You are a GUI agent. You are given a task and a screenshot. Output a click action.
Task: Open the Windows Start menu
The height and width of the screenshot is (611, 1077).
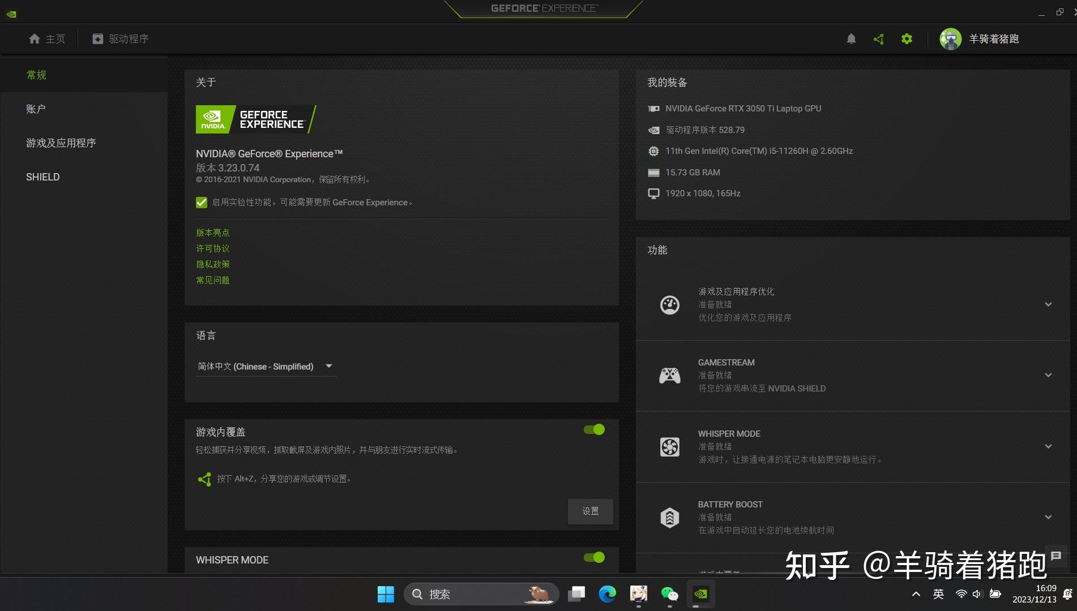386,594
